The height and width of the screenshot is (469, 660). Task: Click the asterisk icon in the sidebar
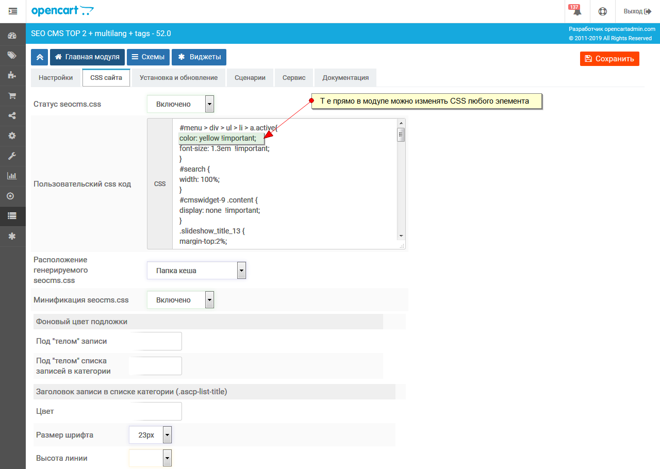[x=12, y=236]
